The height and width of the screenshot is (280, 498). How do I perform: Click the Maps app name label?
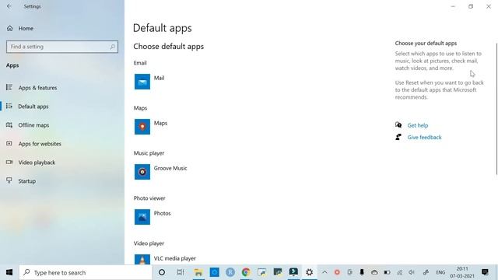click(x=160, y=123)
